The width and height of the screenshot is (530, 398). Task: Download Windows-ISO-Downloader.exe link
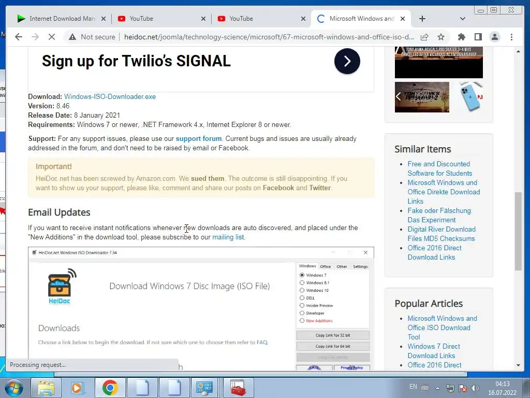click(x=110, y=96)
